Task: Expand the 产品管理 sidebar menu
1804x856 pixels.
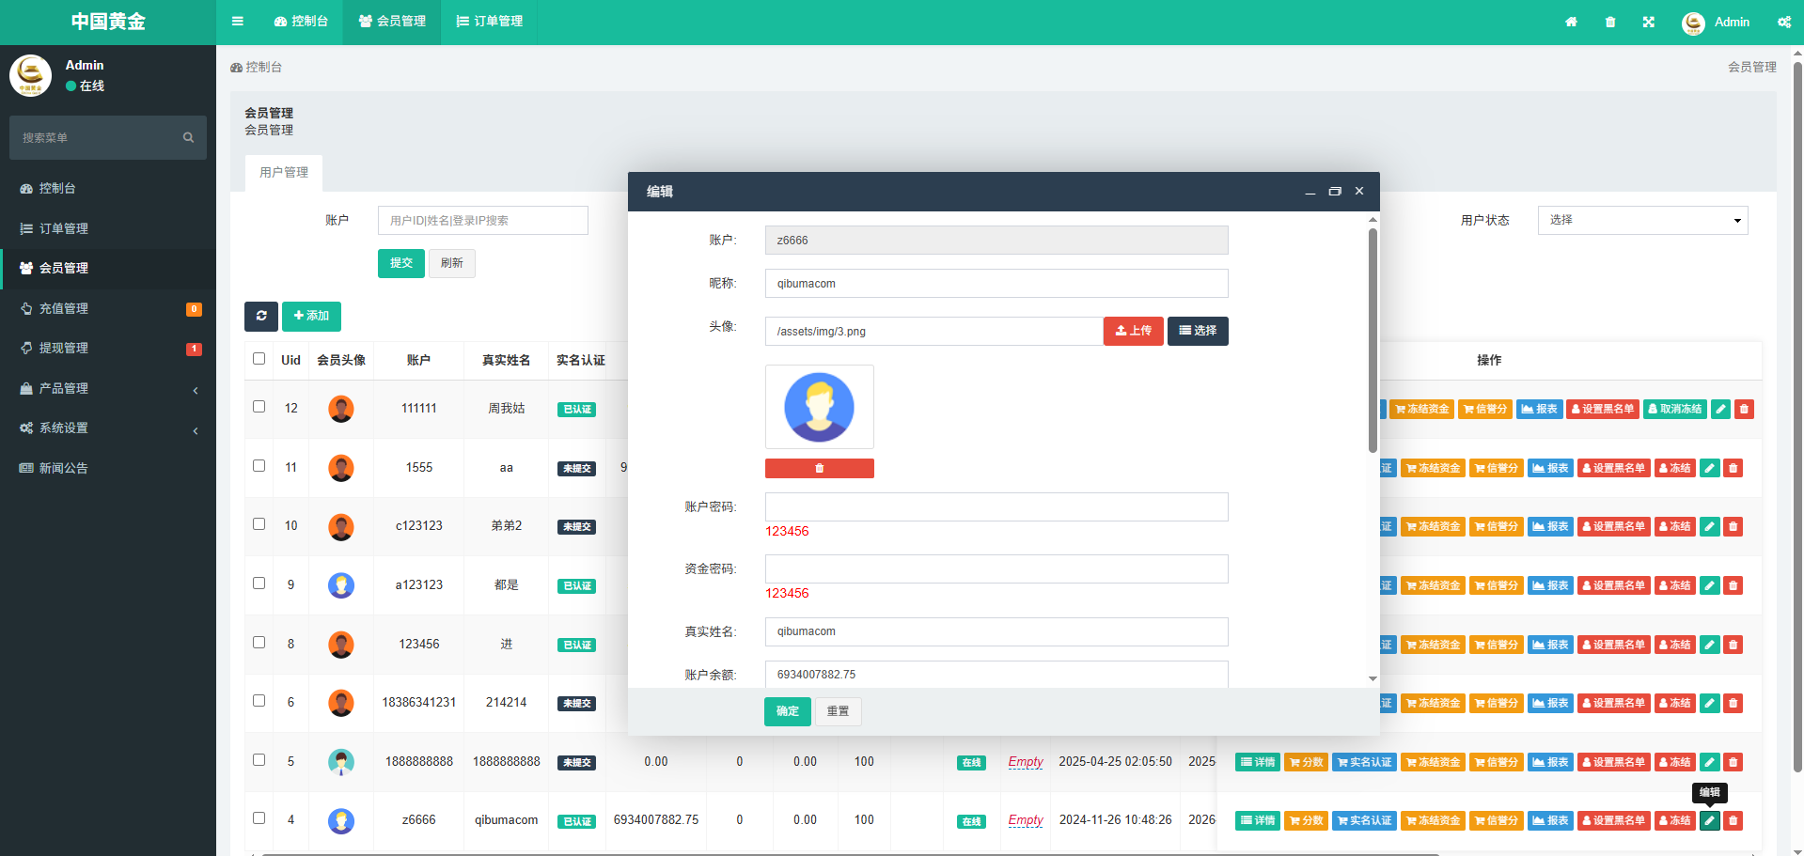Action: point(108,388)
